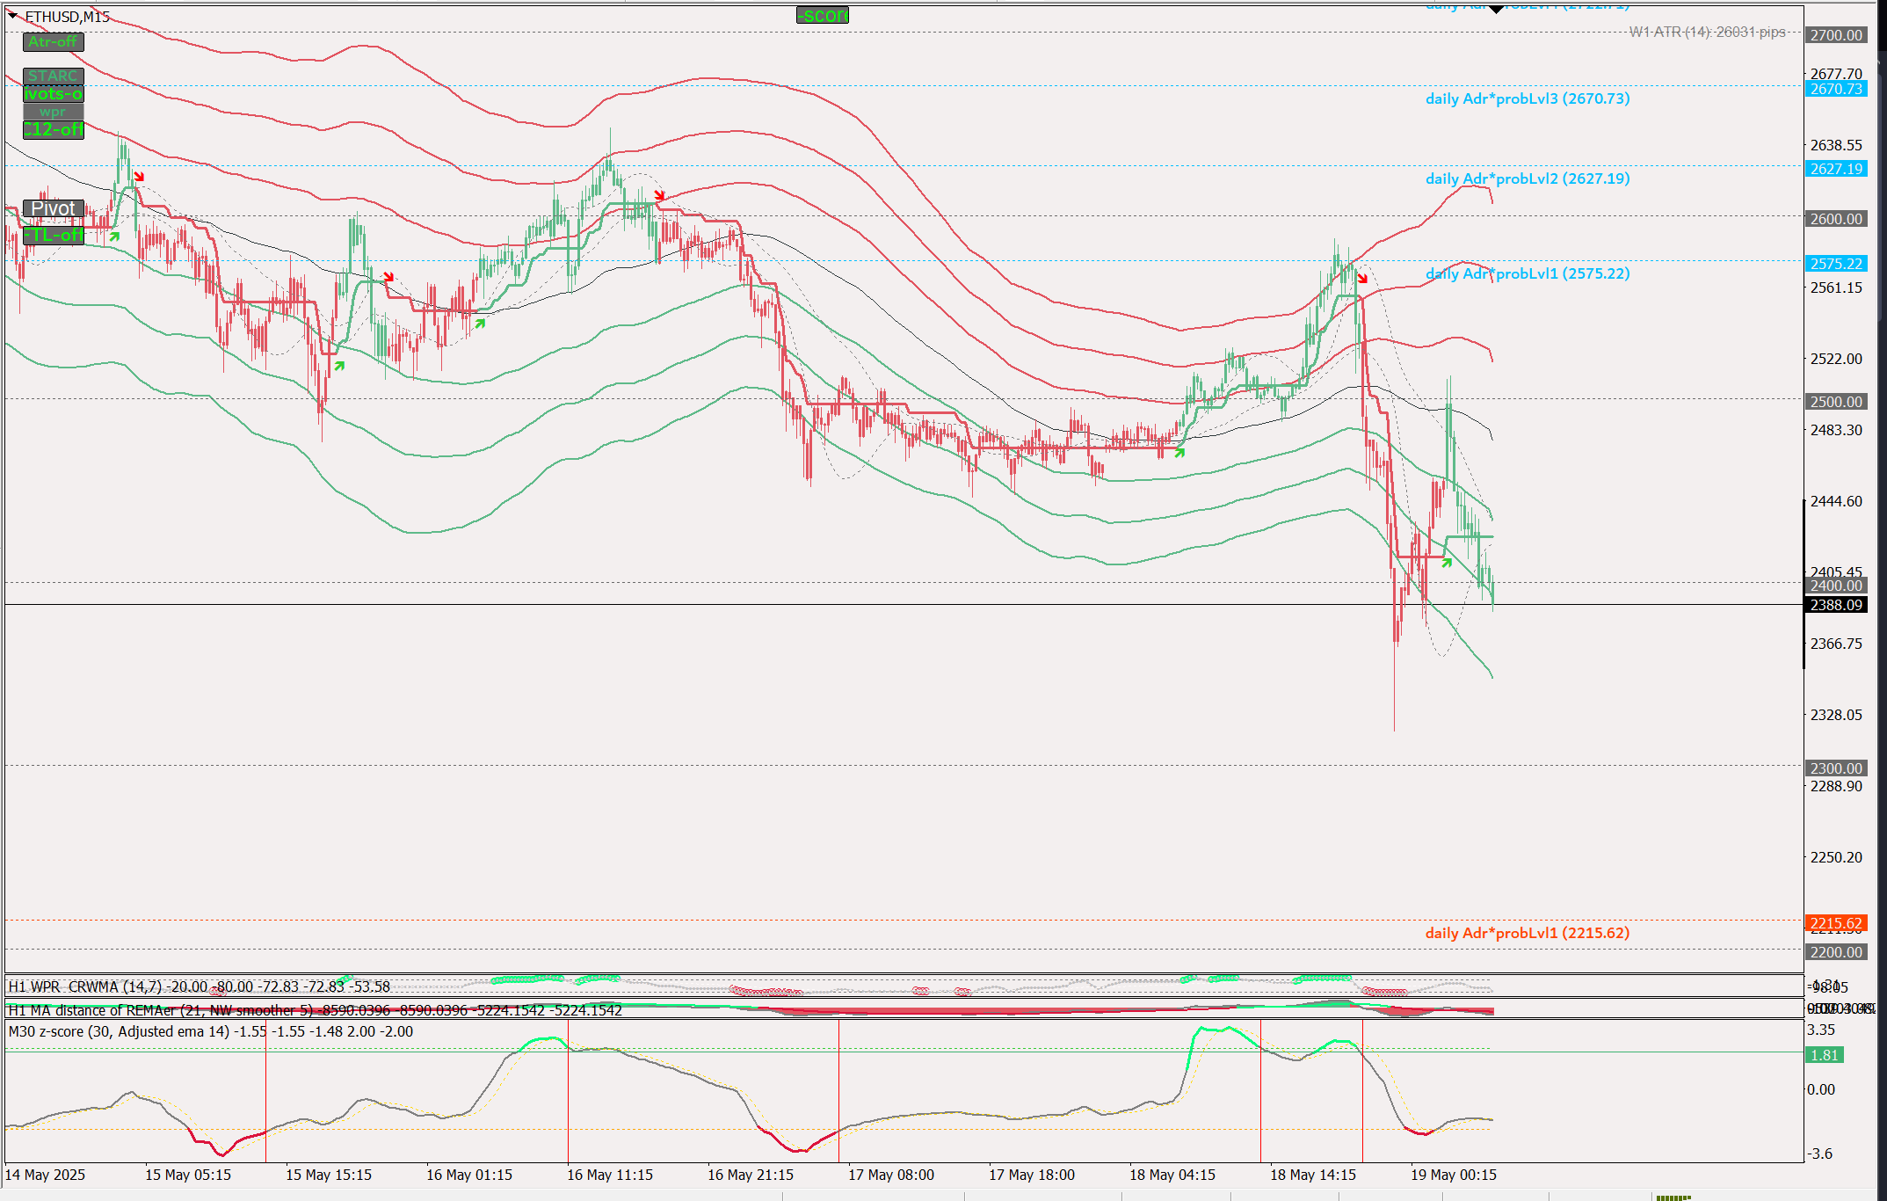
Task: Select the daily Adr*probLvl3 (2670.73) label
Action: click(1527, 98)
